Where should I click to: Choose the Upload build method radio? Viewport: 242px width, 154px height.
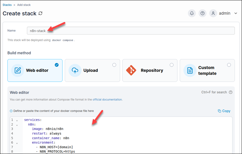(x=114, y=65)
